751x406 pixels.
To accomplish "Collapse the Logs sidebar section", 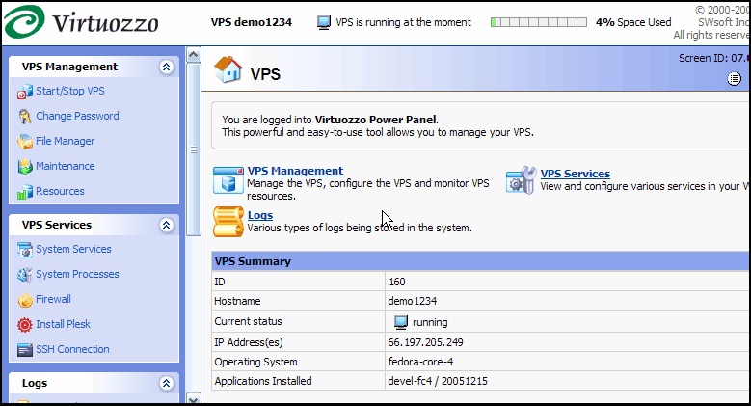I will [166, 384].
